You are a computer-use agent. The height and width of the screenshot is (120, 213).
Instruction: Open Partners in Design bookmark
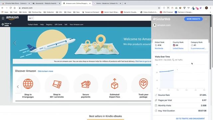pos(184,12)
